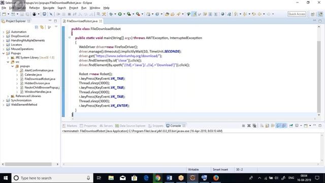Open WindowHandles.java in Project Explorer
This screenshot has height=183, width=325.
tap(38, 92)
